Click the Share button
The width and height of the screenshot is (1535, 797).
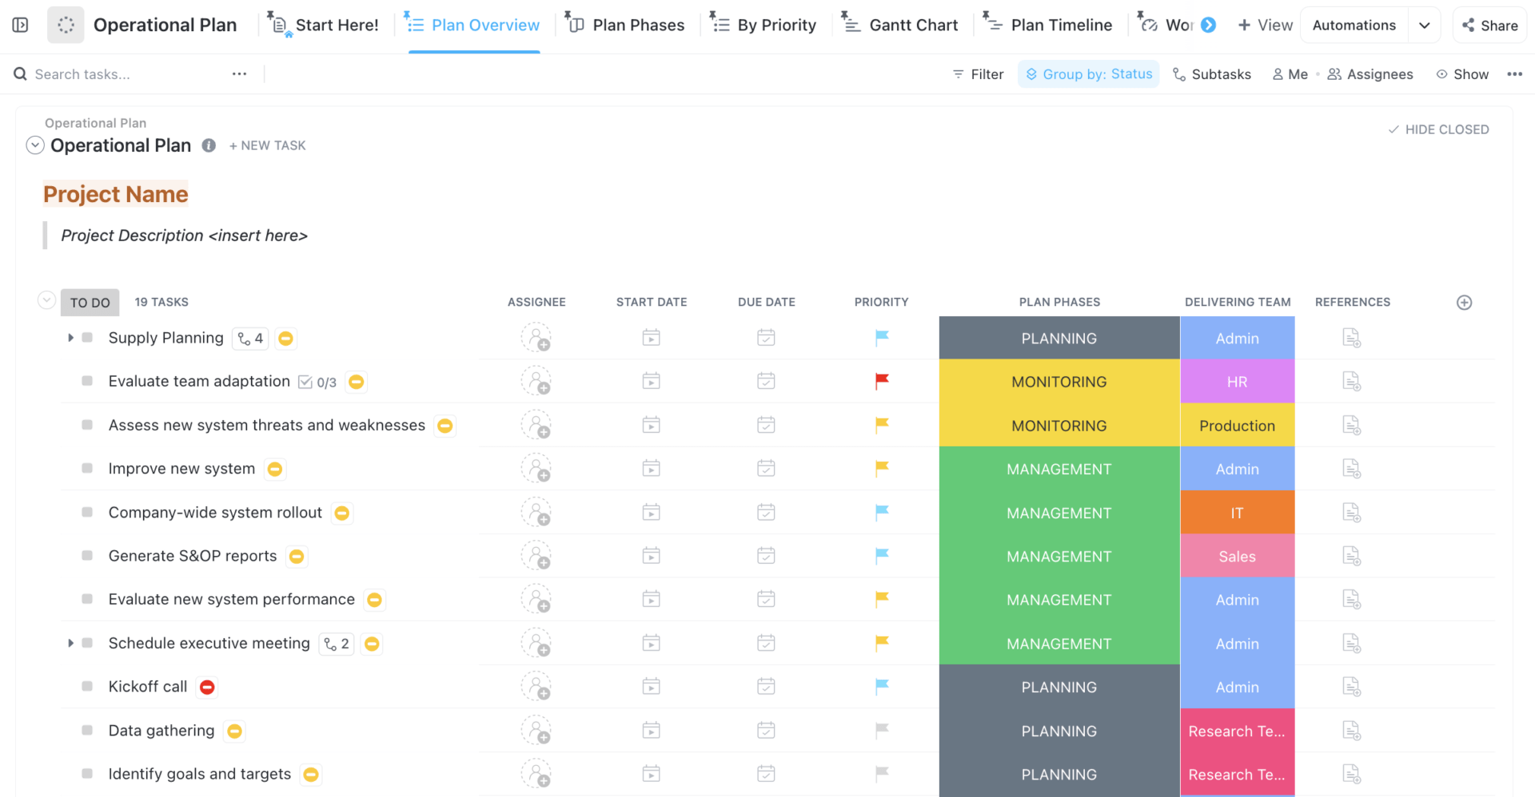1489,25
